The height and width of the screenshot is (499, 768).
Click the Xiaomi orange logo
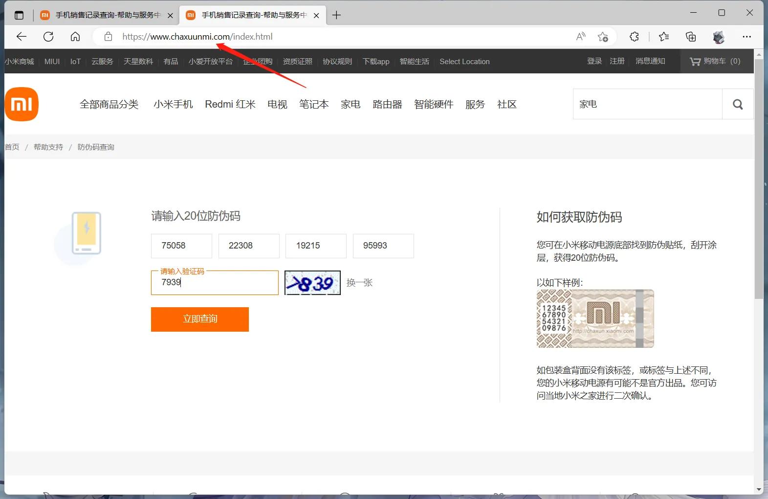(22, 104)
